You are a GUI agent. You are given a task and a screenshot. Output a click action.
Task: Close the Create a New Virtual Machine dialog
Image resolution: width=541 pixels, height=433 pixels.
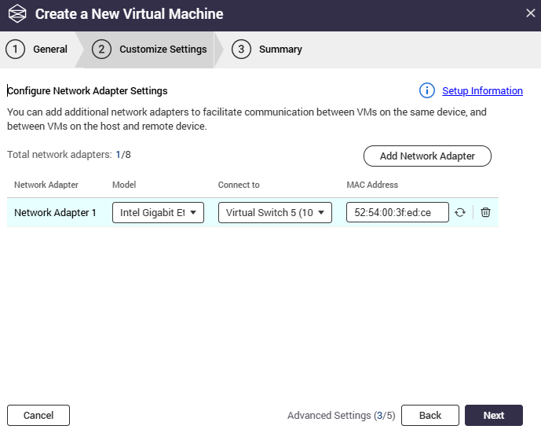pyautogui.click(x=530, y=13)
